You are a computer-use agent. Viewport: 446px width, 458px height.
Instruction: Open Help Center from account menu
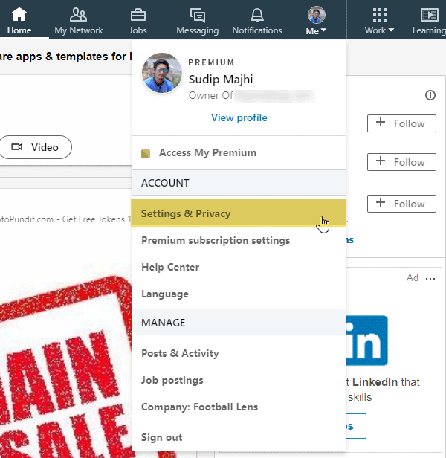coord(170,267)
